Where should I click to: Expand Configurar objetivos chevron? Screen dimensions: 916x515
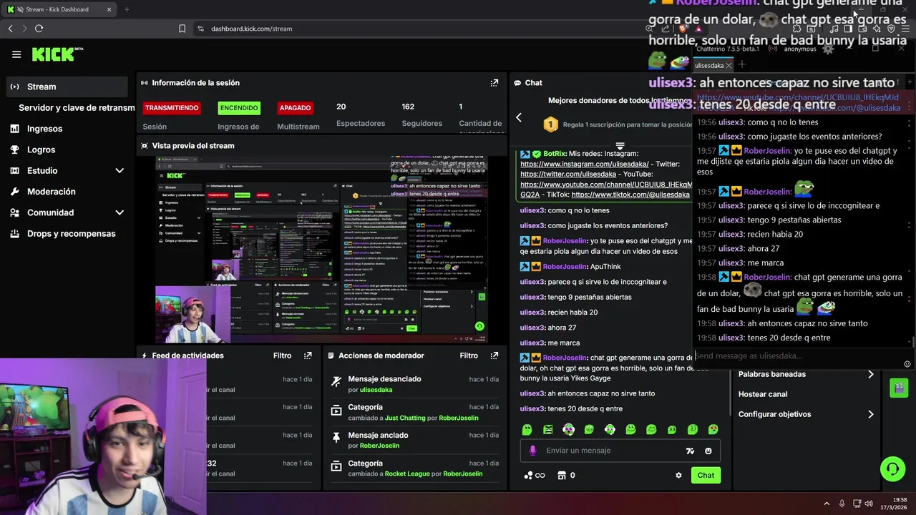pyautogui.click(x=870, y=414)
